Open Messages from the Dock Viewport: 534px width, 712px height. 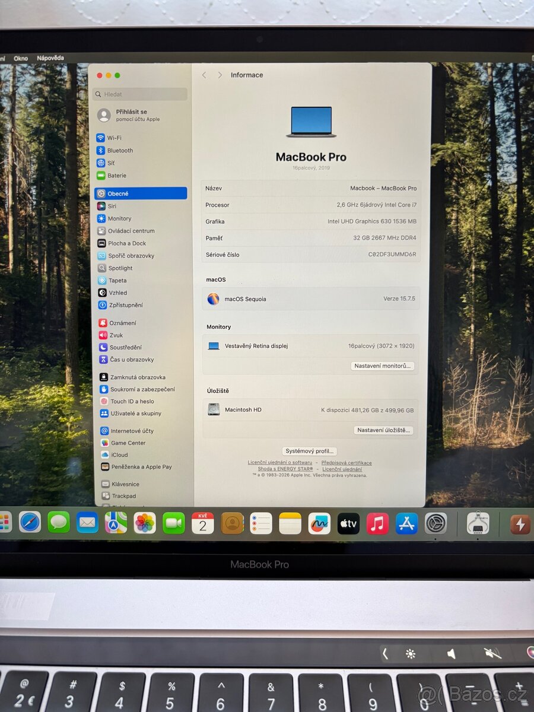tap(59, 523)
